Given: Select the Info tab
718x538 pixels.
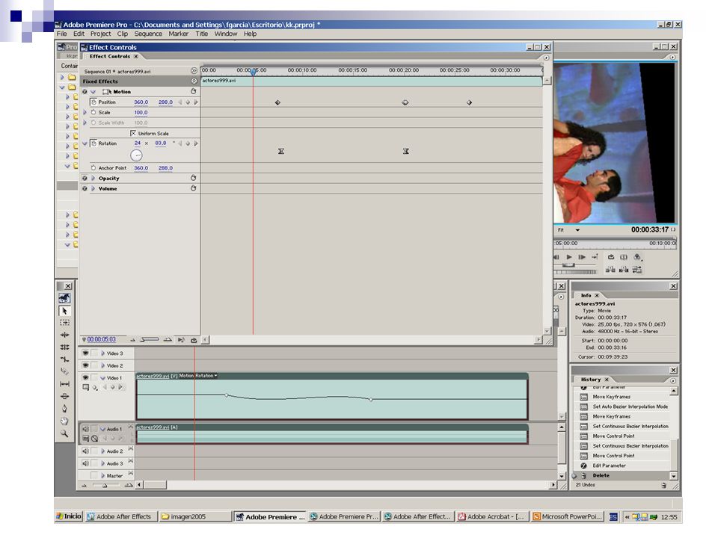Looking at the screenshot, I should [586, 296].
